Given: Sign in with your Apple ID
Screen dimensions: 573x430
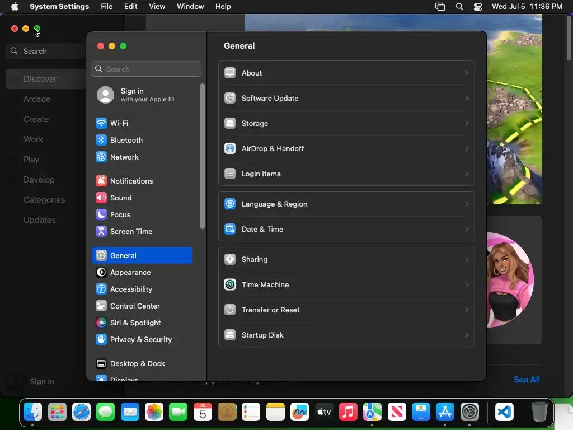Looking at the screenshot, I should coord(142,95).
